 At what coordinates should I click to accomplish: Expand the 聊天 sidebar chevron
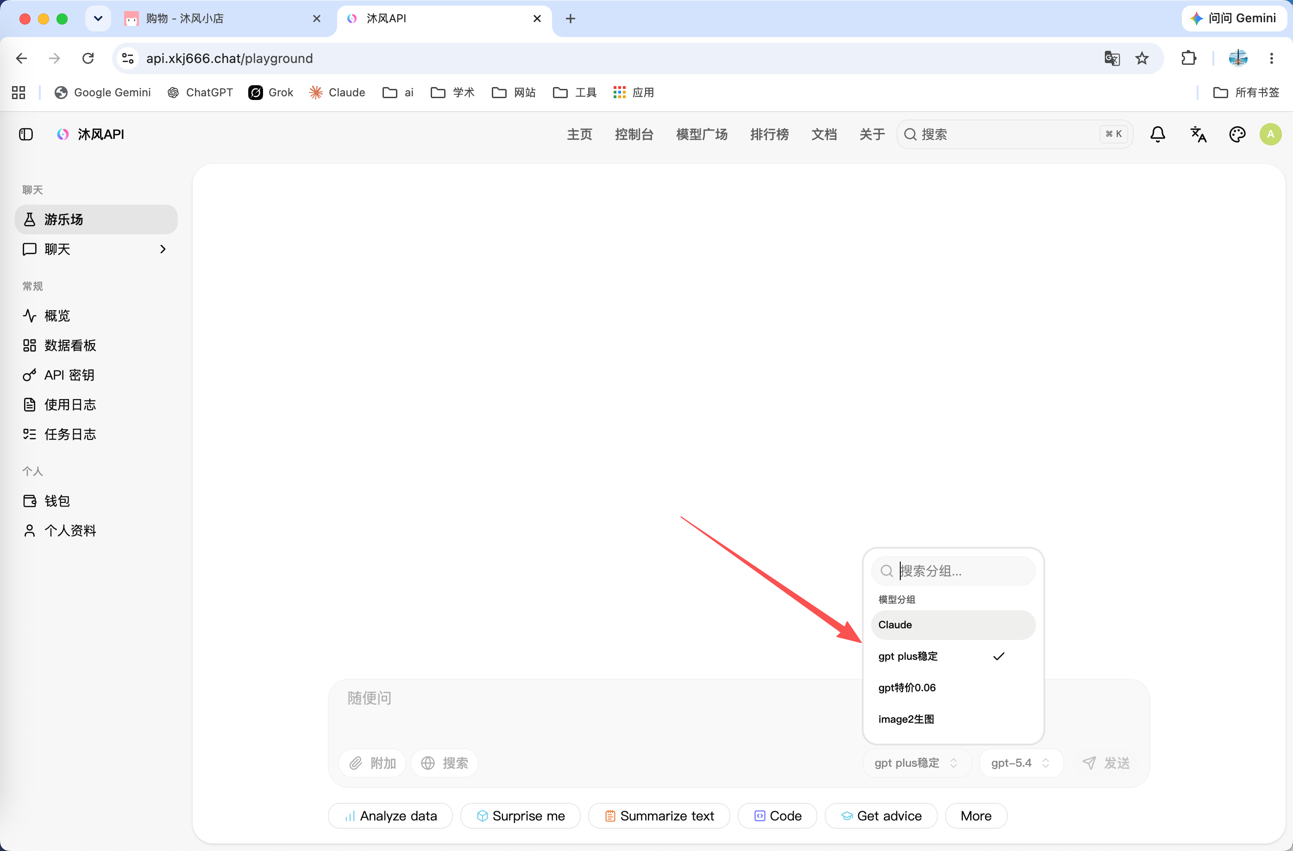click(163, 249)
